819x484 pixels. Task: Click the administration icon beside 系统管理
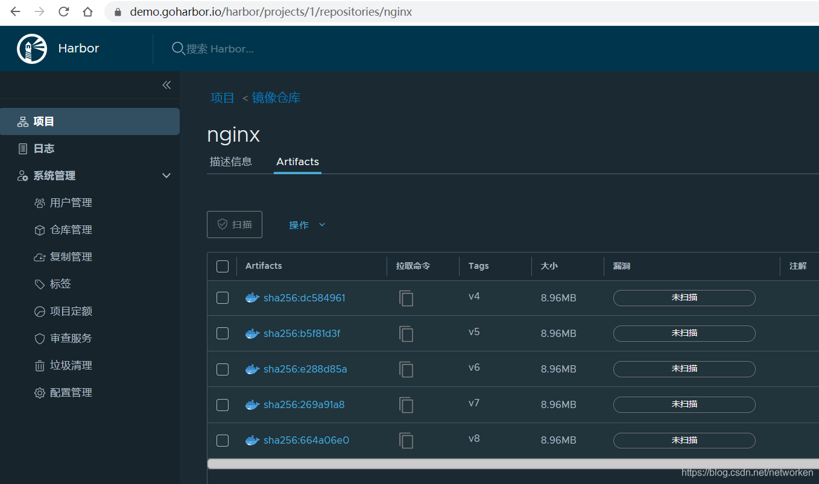tap(23, 176)
